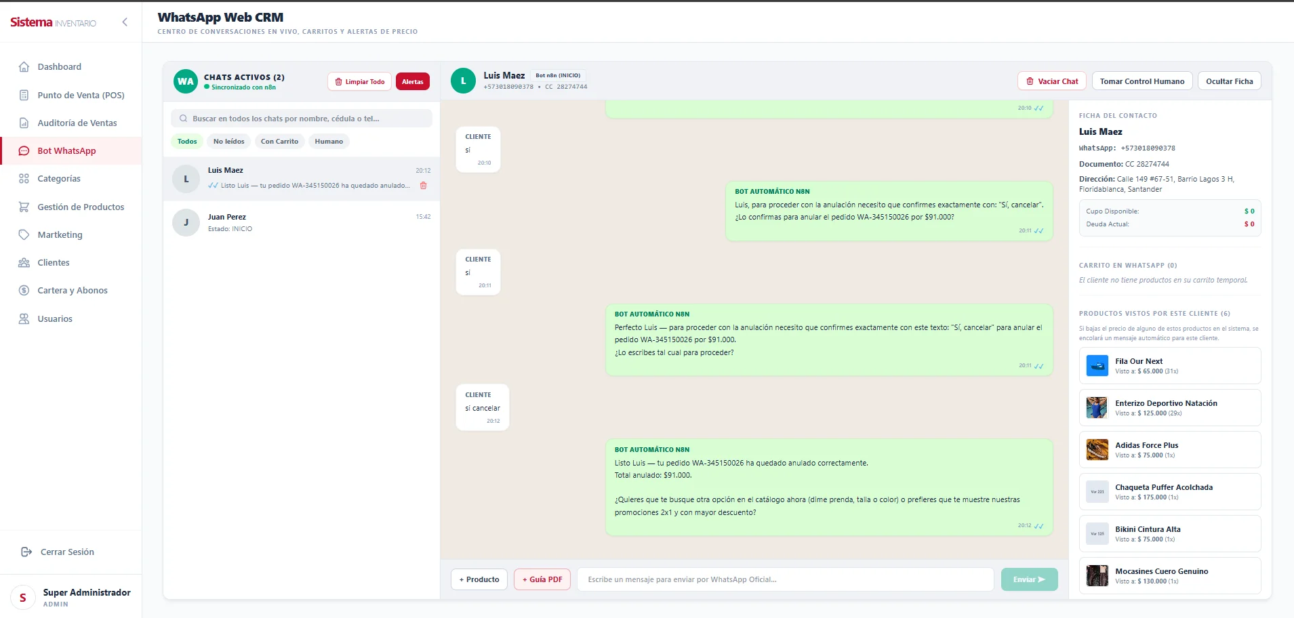Screen dimensions: 1294x618
Task: Click the Luis Maez header avatar
Action: pos(464,81)
